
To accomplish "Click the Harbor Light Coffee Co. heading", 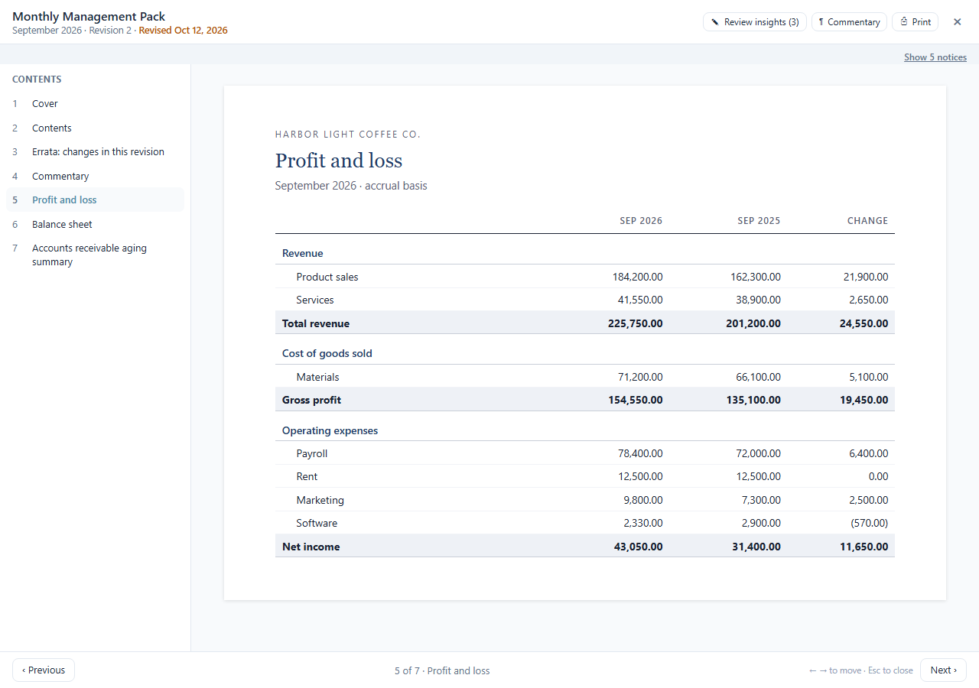I will pos(348,135).
